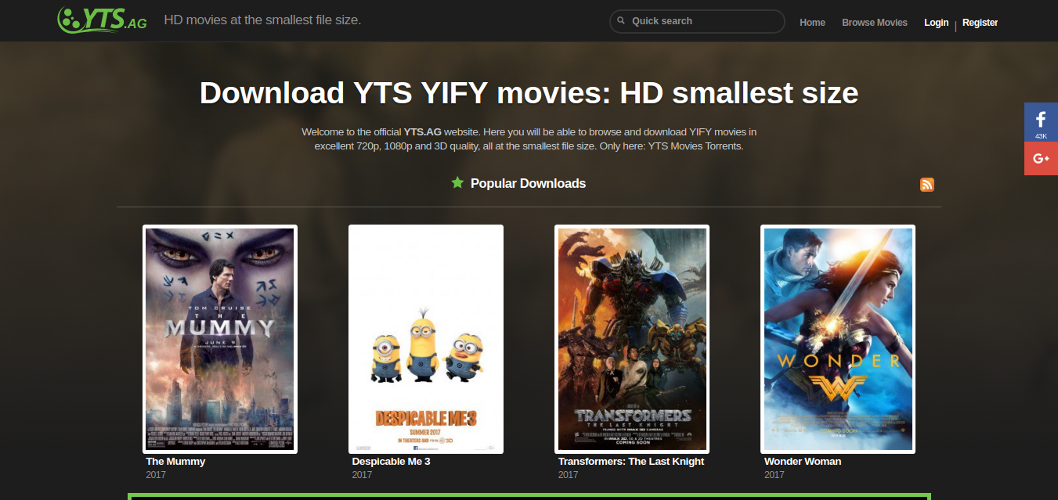Focus the Quick search field
This screenshot has height=500, width=1058.
click(702, 21)
